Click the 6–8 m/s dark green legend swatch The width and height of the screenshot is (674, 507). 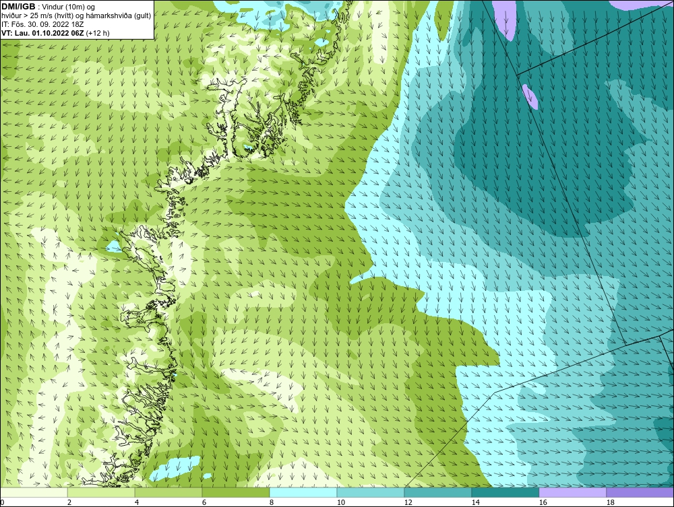(x=235, y=492)
